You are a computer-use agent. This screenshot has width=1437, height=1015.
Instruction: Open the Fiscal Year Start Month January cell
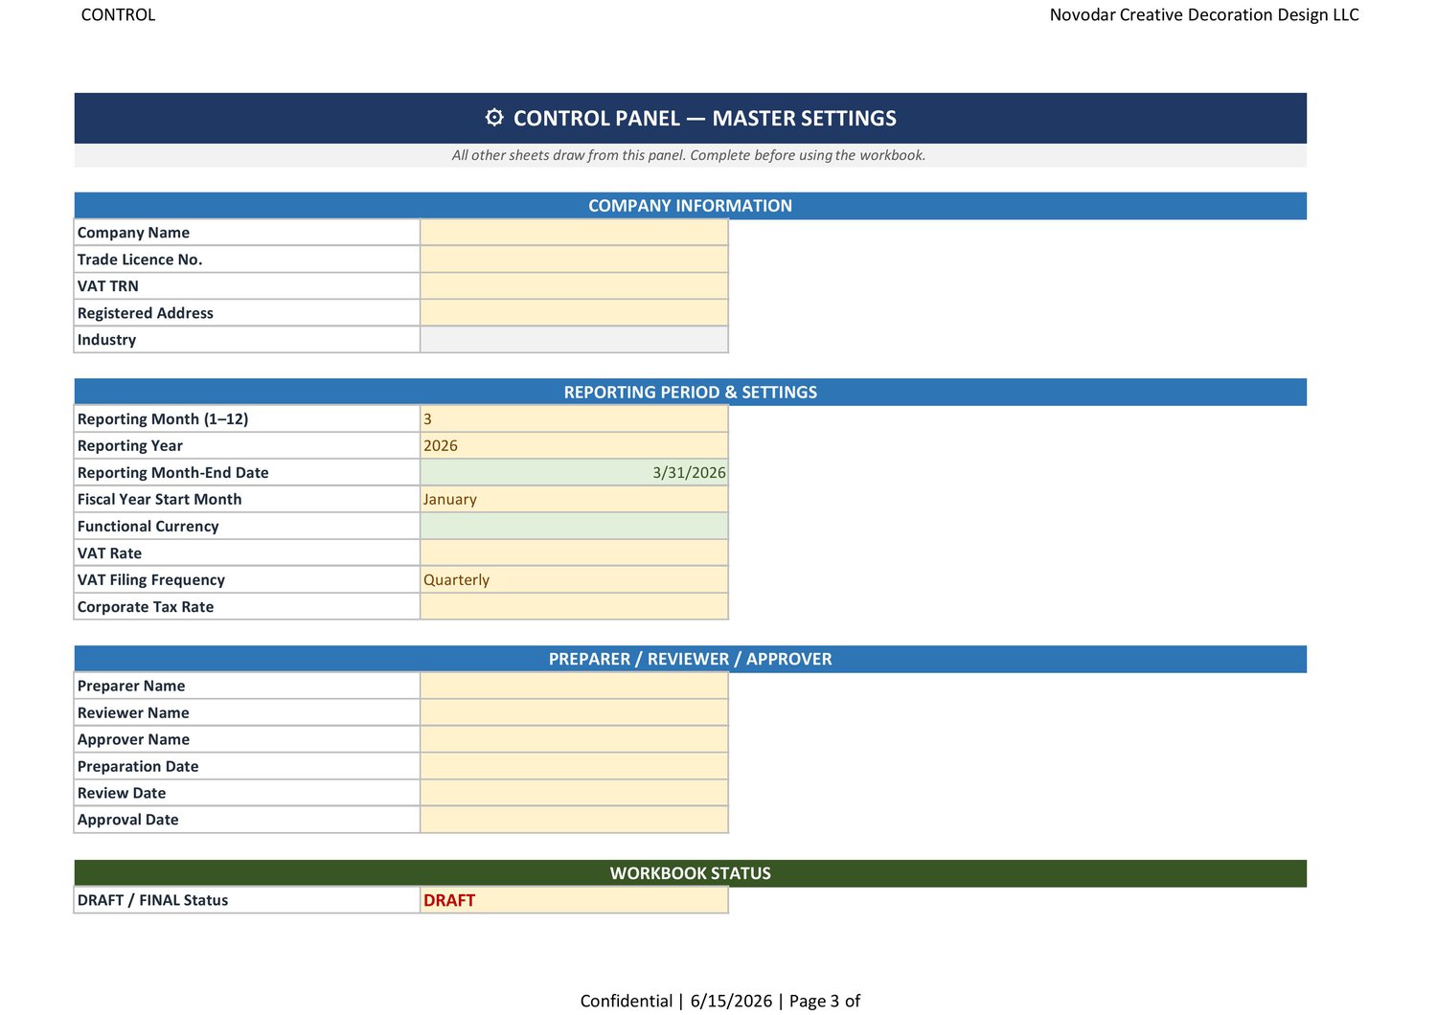pyautogui.click(x=574, y=500)
